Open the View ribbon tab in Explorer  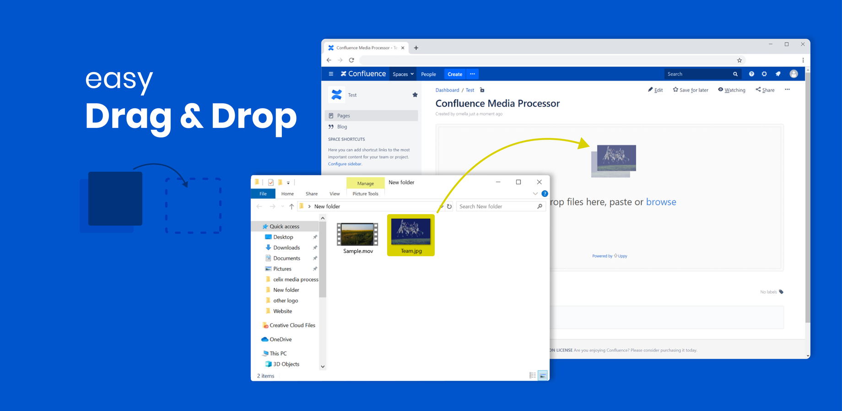[335, 194]
